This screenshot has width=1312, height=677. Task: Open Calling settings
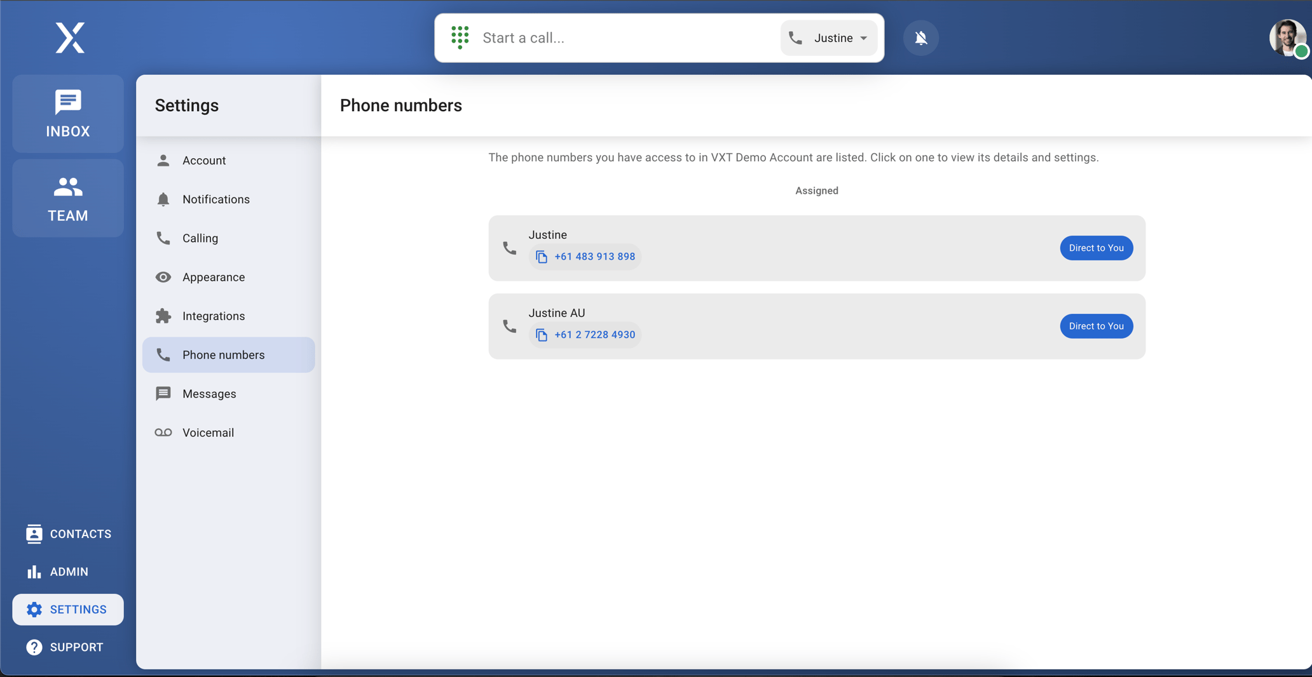coord(201,238)
